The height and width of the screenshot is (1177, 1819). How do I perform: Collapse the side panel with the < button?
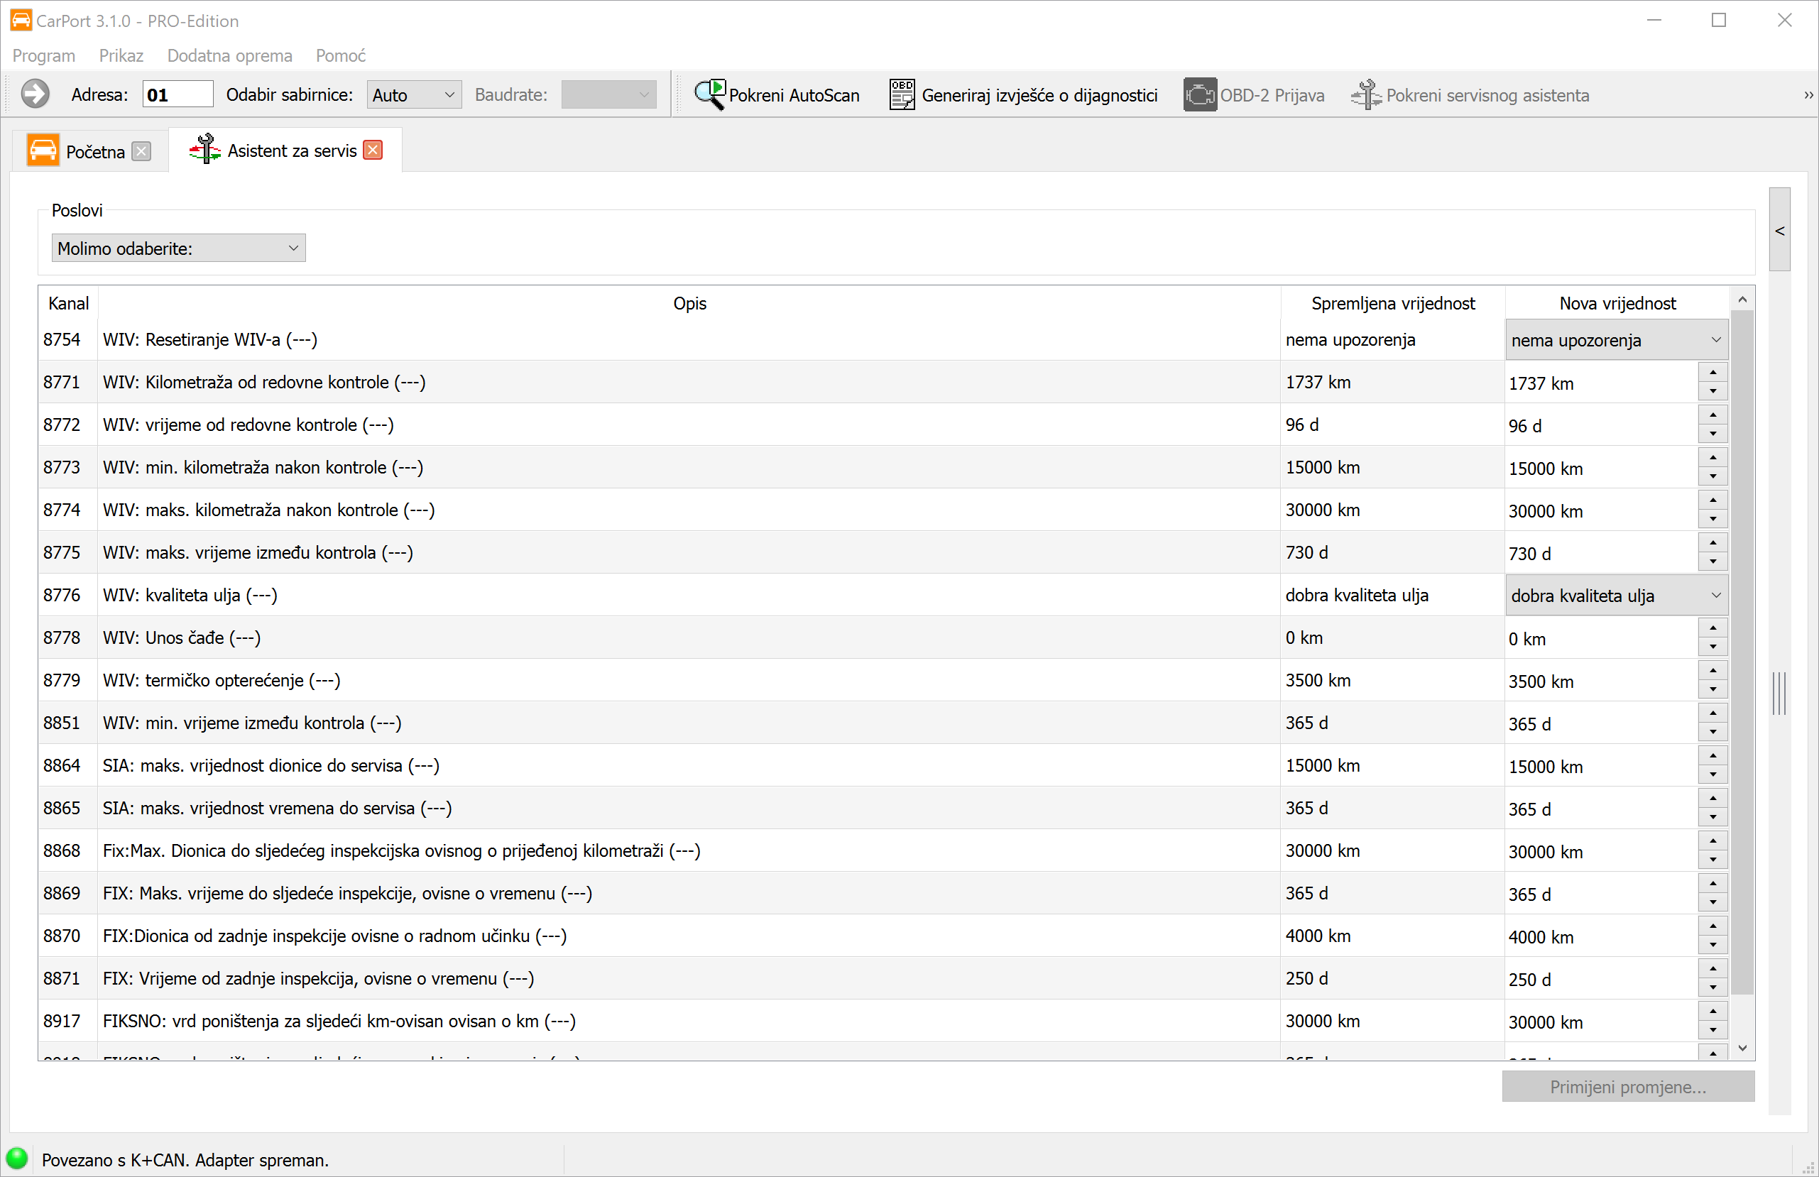tap(1779, 231)
